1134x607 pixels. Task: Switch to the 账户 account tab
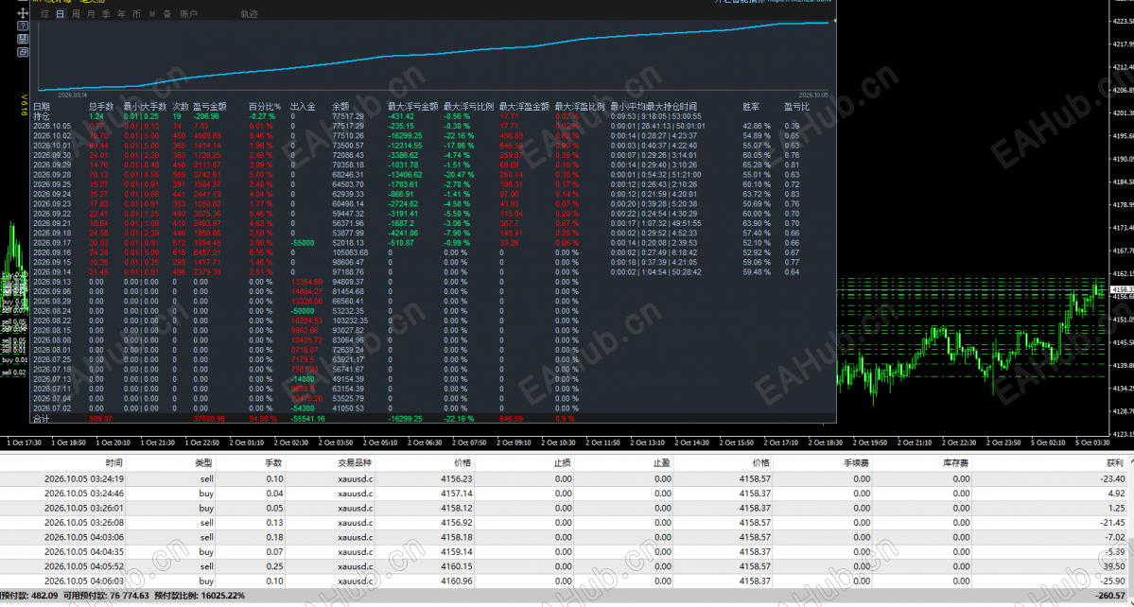[x=188, y=14]
